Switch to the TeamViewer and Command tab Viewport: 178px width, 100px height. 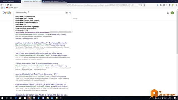coord(52,2)
